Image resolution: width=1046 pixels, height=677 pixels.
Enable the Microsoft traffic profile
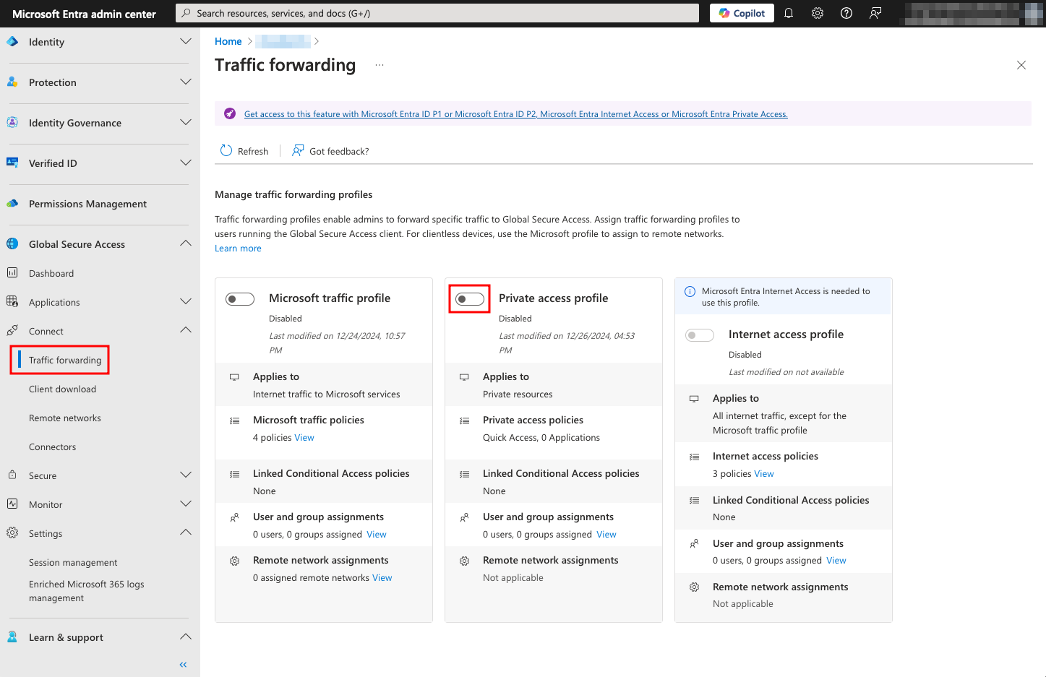click(x=239, y=298)
